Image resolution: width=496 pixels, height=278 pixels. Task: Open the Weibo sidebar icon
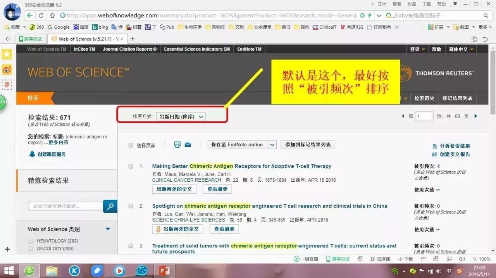pos(7,70)
